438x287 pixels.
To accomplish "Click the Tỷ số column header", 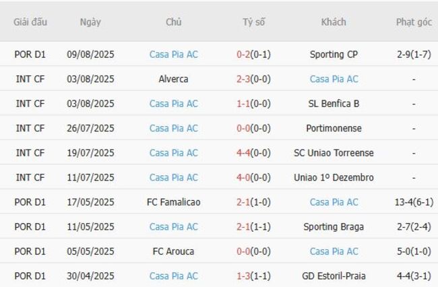I will 254,22.
